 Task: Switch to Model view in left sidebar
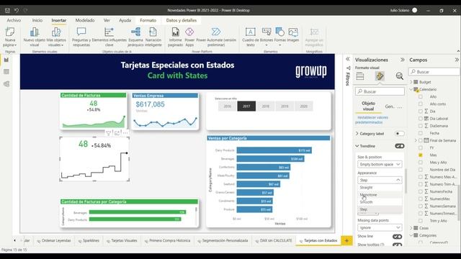[x=6, y=84]
